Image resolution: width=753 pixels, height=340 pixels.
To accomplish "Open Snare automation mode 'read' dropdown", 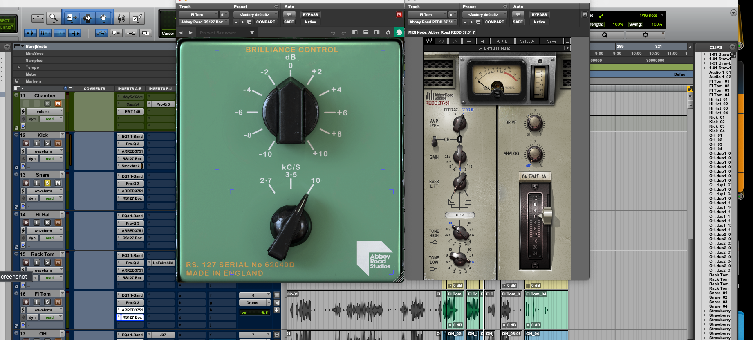I will pos(51,198).
